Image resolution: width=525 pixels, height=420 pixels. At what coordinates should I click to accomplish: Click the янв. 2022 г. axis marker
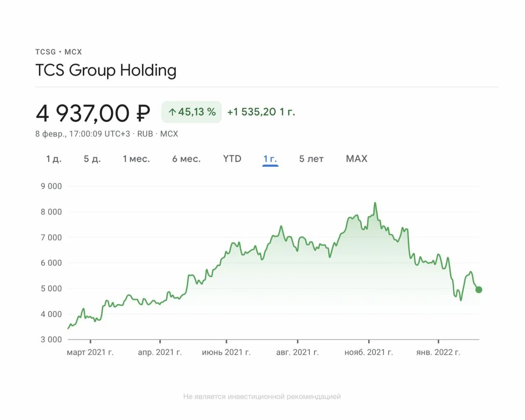(x=438, y=352)
